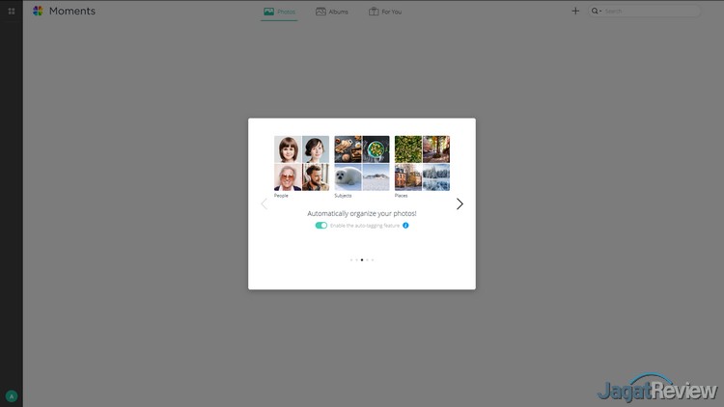Click 'Enable the auto-tagging feature' label

point(365,225)
